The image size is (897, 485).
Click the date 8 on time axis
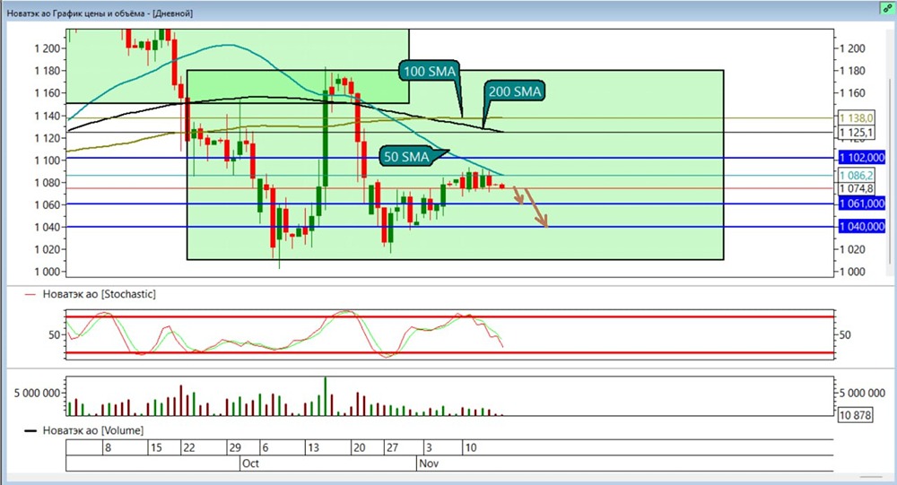pos(108,448)
